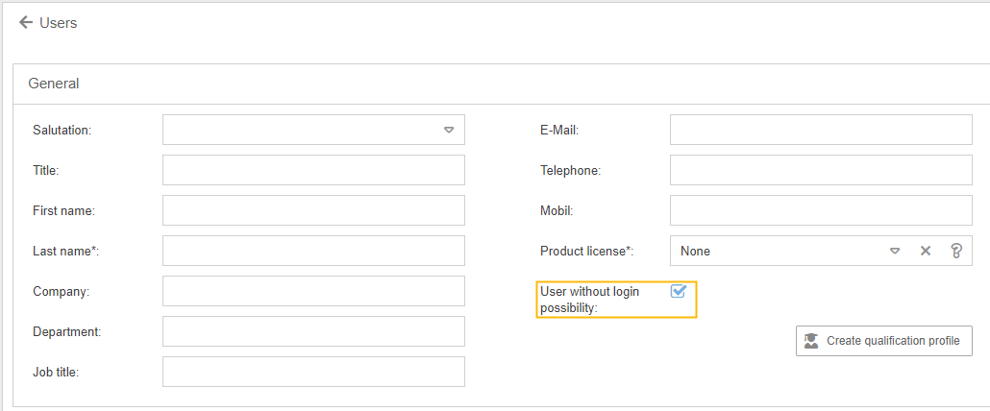Screen dimensions: 990x411
Task: Click the Department text field
Action: [x=313, y=331]
